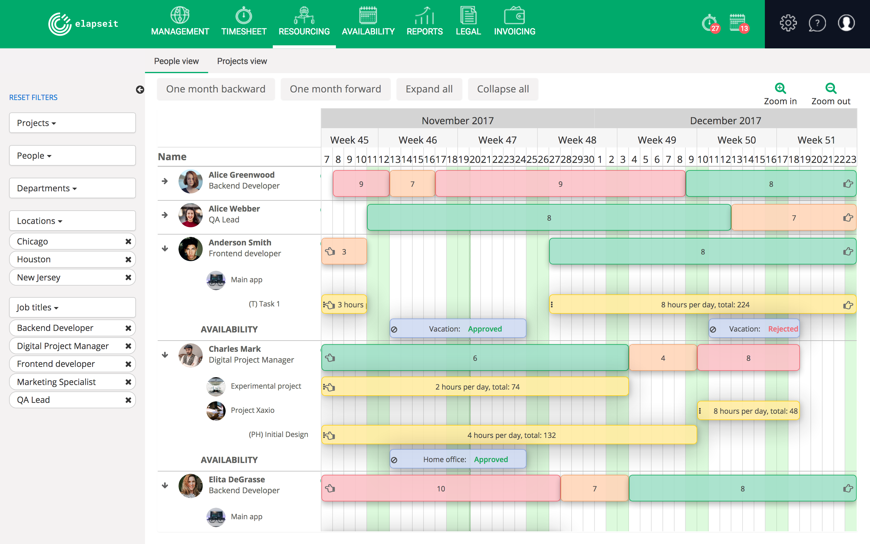Viewport: 870px width, 544px height.
Task: Expand Anderson Smith frontend developer row
Action: tap(164, 248)
